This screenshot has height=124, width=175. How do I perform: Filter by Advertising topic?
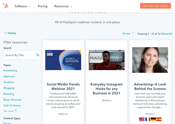10,70
